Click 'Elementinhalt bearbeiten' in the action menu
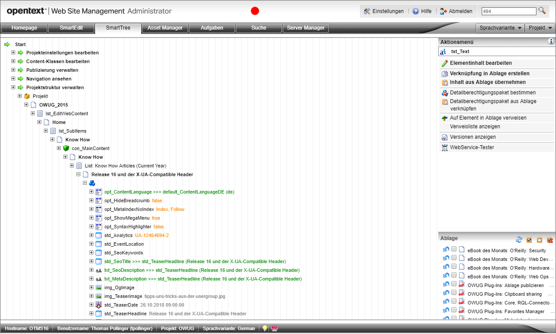 [480, 63]
